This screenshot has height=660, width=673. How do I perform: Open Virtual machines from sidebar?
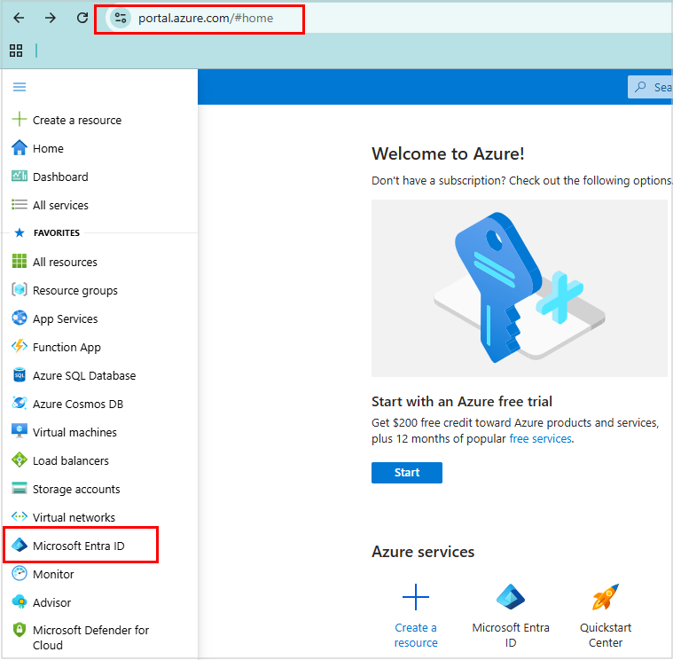(74, 432)
